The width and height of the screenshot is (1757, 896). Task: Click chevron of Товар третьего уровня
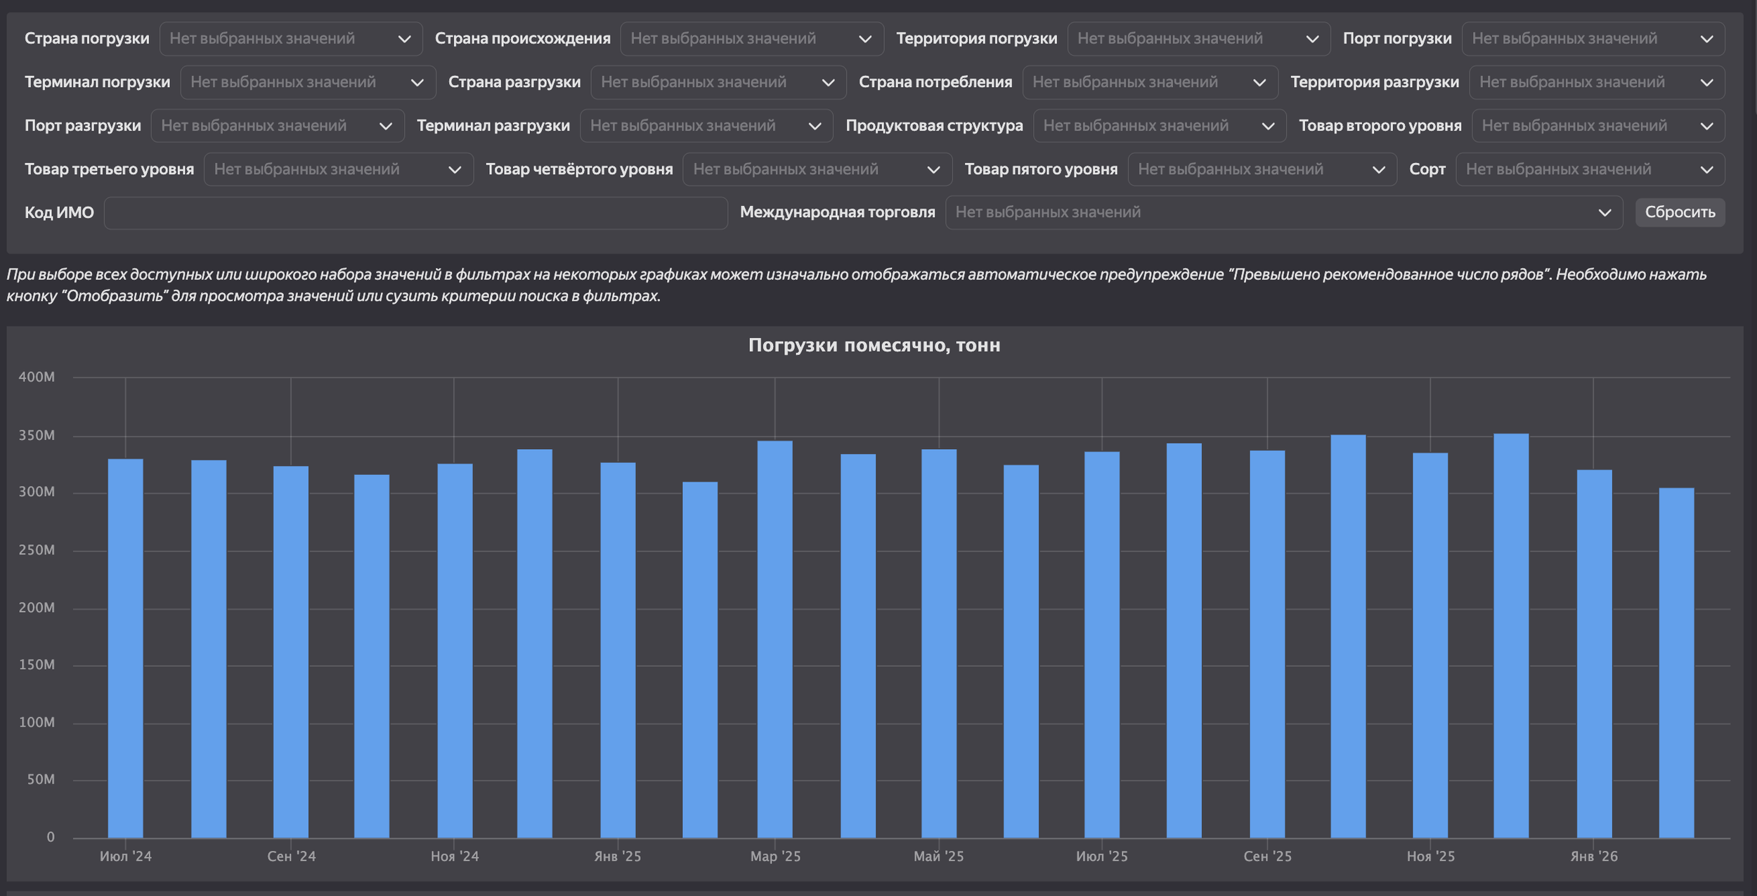(454, 170)
